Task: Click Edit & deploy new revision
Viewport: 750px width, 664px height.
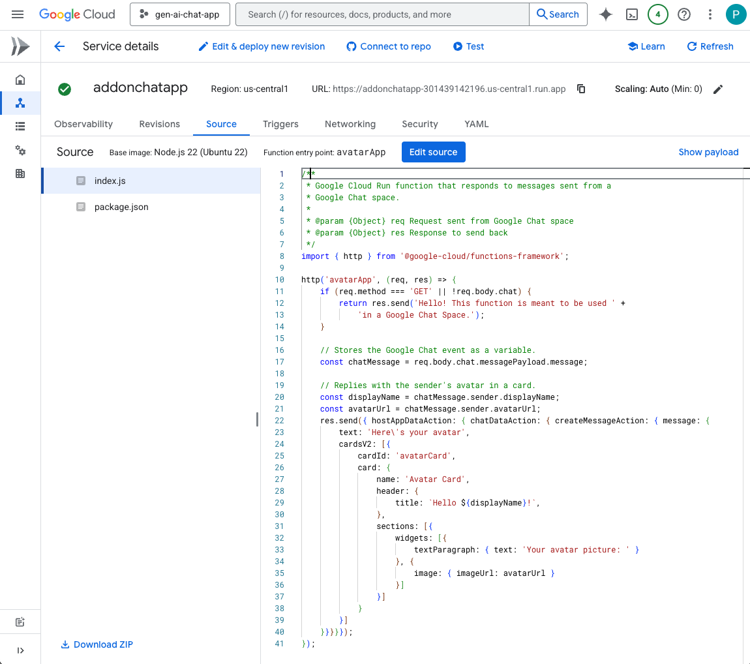Action: tap(261, 46)
